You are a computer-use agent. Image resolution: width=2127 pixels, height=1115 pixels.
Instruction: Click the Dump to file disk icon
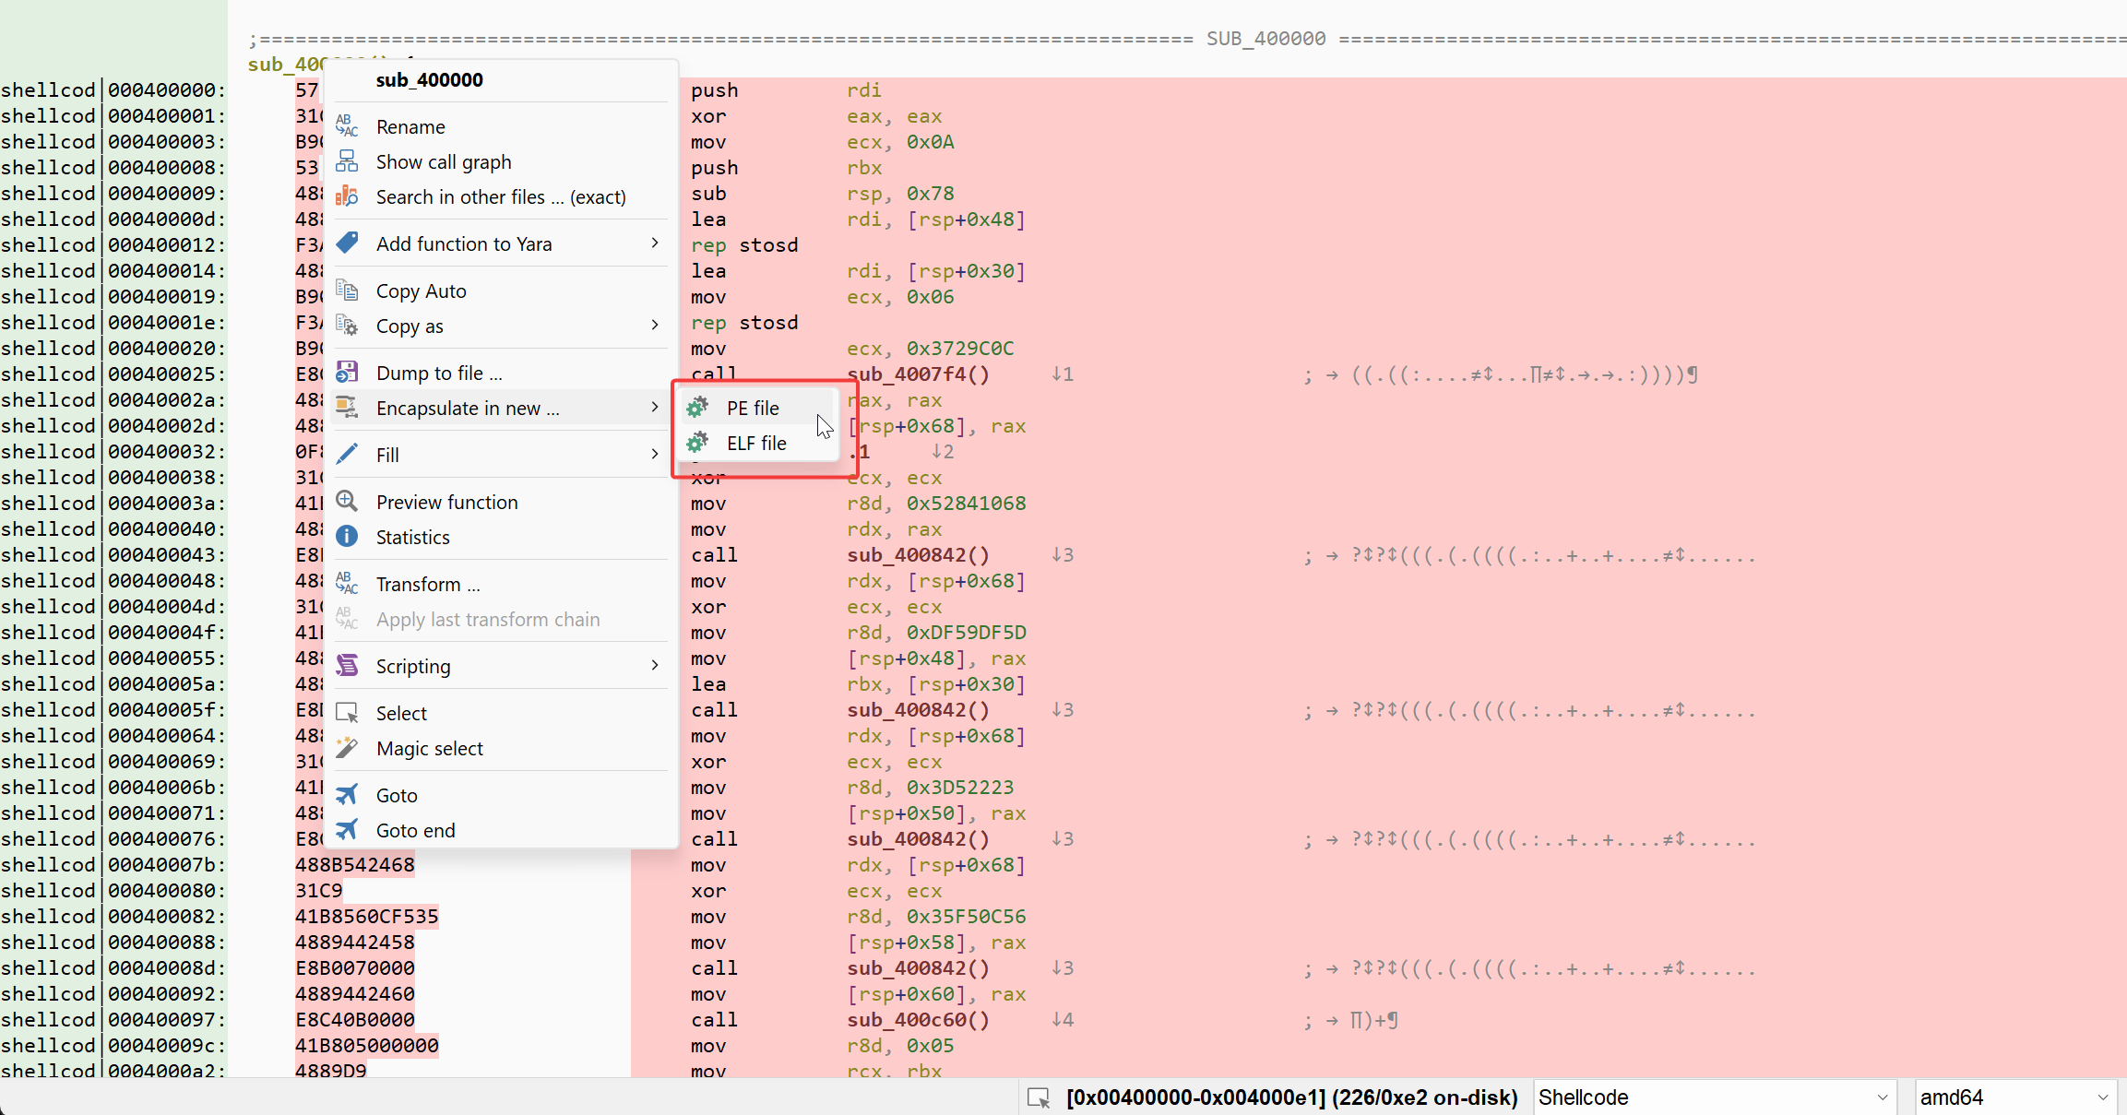coord(347,373)
